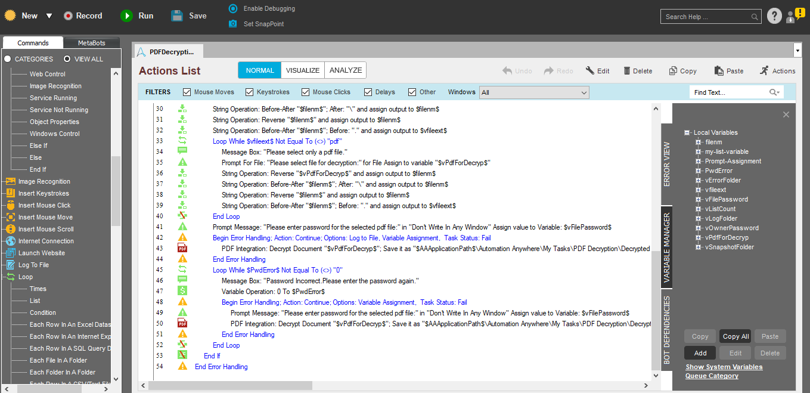Open Show System Variables link
This screenshot has width=810, height=393.
[724, 367]
